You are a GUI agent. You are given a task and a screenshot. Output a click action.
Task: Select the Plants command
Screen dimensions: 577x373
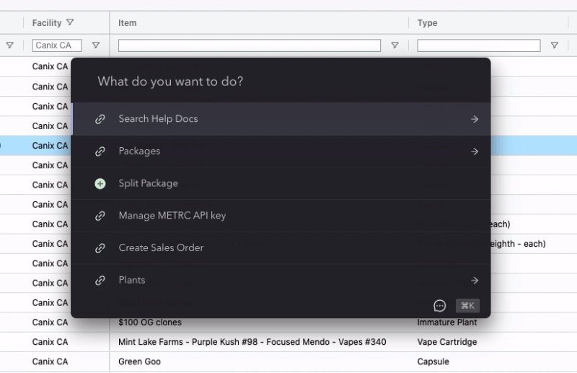coord(281,281)
